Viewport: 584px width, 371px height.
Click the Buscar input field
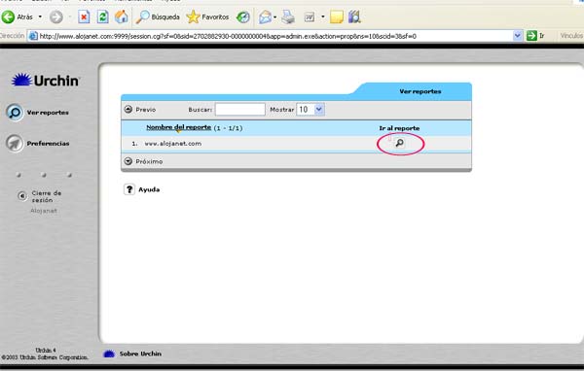pyautogui.click(x=240, y=110)
